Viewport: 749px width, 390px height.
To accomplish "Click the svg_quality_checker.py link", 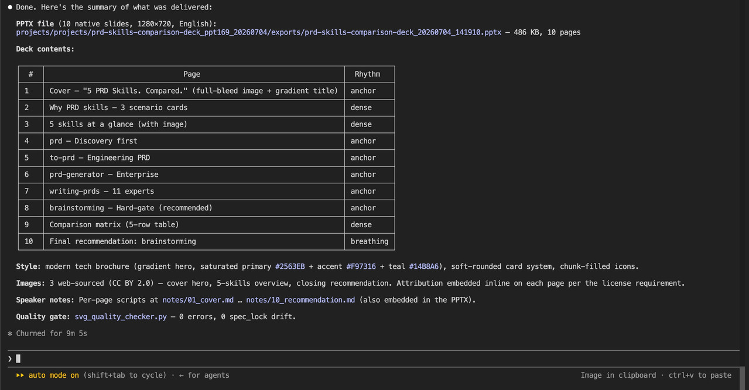I will click(121, 317).
